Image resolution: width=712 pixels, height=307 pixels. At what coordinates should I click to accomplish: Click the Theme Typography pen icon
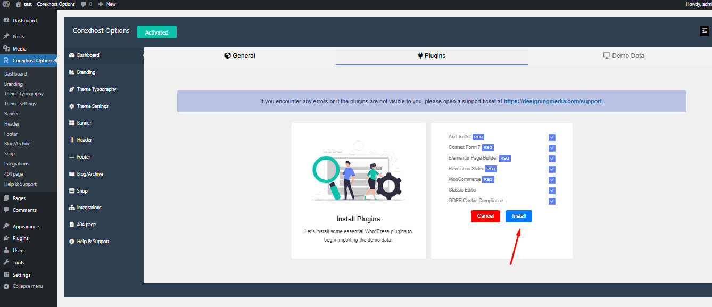point(72,89)
